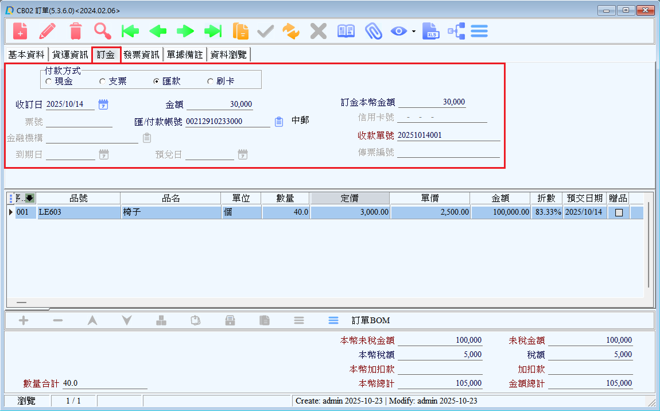Click the paperclip attachment icon
This screenshot has height=411, width=660.
click(374, 31)
